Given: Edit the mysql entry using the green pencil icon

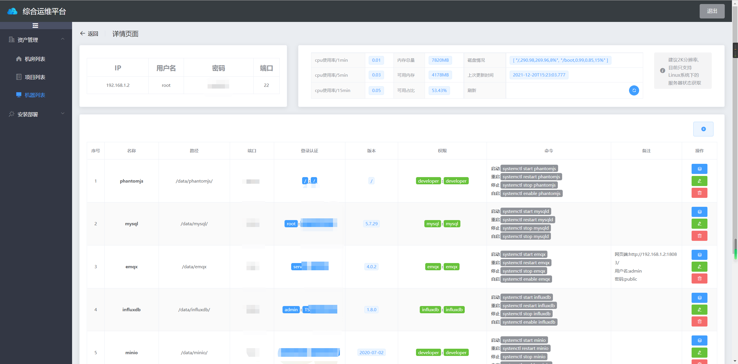Looking at the screenshot, I should (699, 224).
